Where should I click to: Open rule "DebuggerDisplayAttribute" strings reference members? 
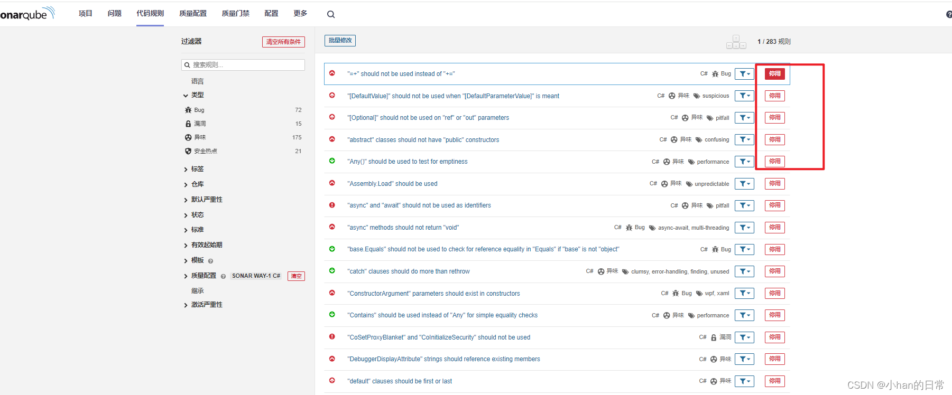click(443, 359)
